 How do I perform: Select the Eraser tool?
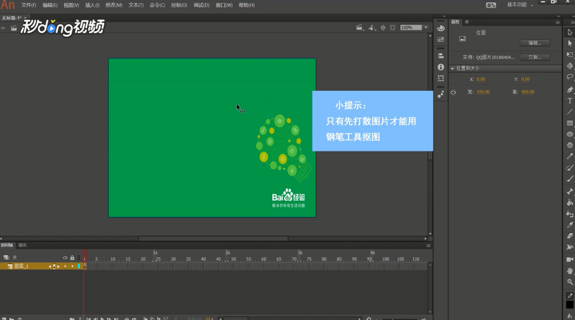tap(569, 236)
